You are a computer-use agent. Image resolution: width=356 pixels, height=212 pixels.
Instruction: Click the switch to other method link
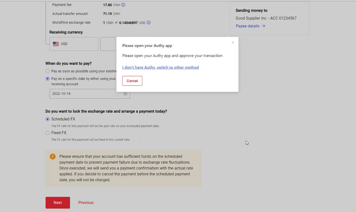[x=160, y=67]
